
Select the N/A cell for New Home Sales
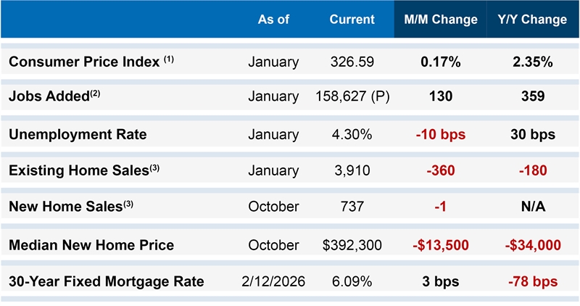[533, 207]
